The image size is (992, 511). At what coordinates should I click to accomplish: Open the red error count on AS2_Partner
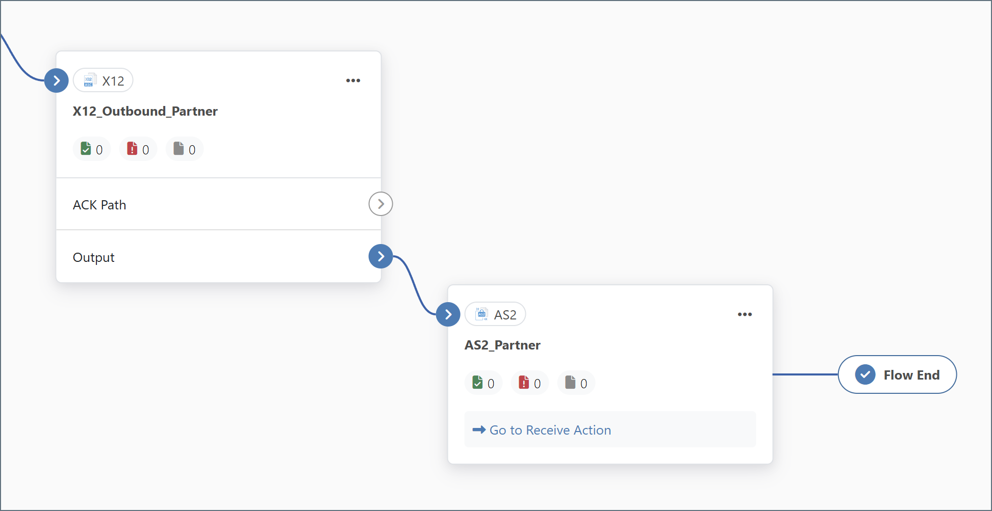529,383
